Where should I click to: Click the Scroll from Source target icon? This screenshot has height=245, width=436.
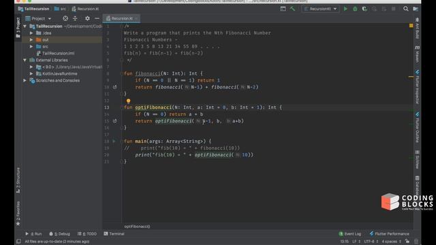(x=65, y=18)
